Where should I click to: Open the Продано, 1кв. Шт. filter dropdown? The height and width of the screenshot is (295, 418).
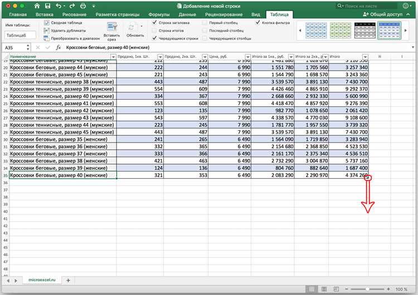pos(160,57)
